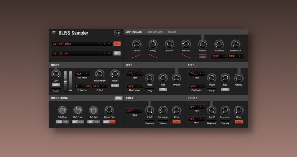Toggle OFF switch under Bits Red.
297x157 pixels.
pos(59,122)
